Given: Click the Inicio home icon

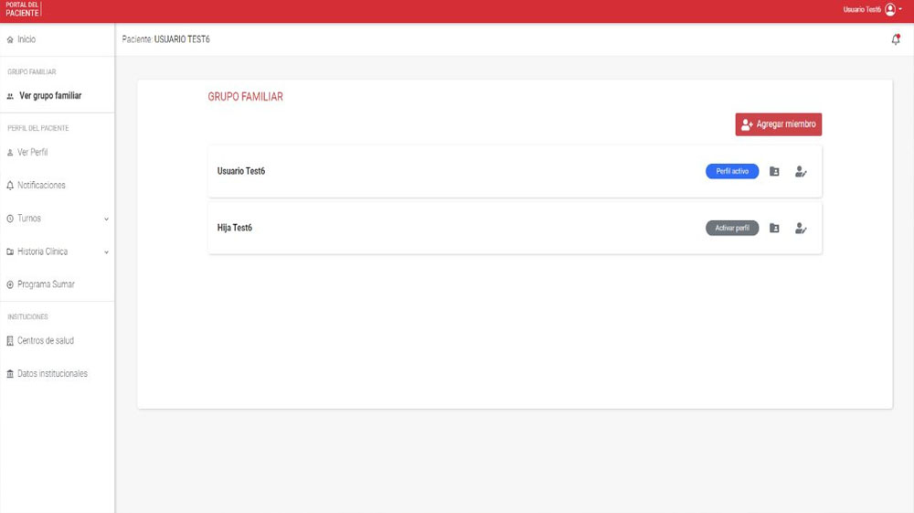Looking at the screenshot, I should pyautogui.click(x=10, y=40).
